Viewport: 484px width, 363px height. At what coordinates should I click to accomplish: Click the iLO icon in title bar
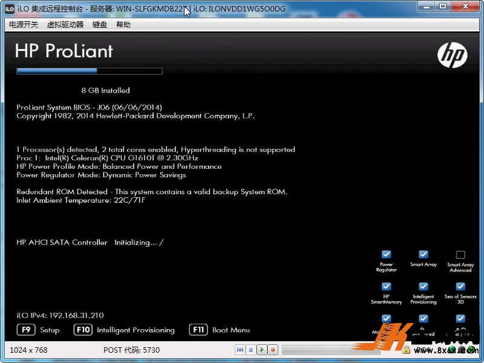point(10,8)
